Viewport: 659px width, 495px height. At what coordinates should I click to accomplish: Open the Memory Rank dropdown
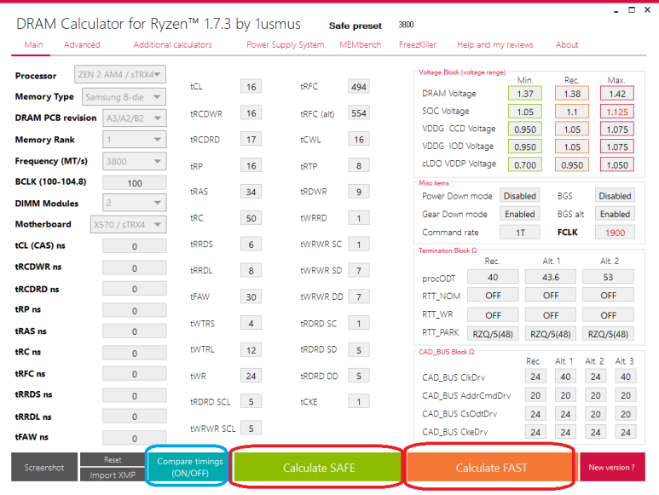click(135, 140)
